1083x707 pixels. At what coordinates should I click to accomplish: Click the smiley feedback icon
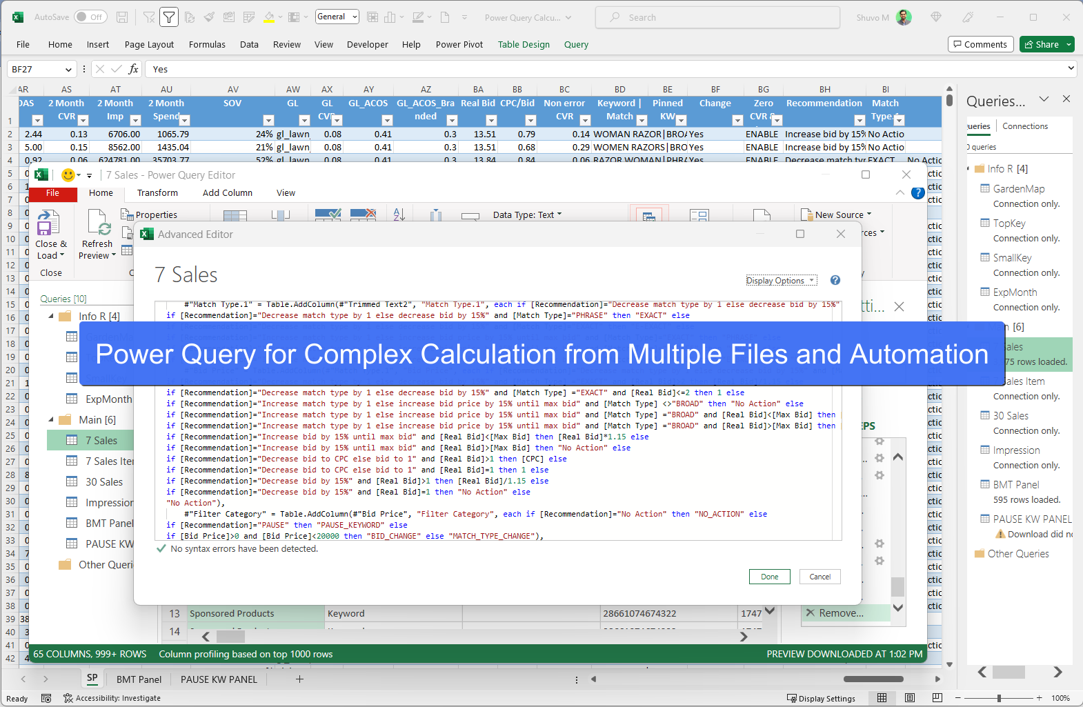68,175
